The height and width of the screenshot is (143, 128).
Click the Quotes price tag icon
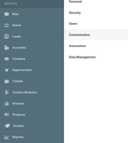pyautogui.click(x=7, y=126)
